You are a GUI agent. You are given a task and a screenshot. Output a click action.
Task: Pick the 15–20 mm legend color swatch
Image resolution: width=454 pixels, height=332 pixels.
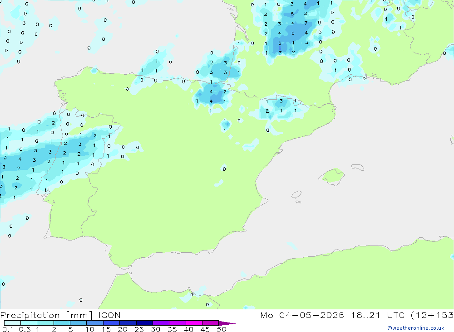pyautogui.click(x=111, y=323)
